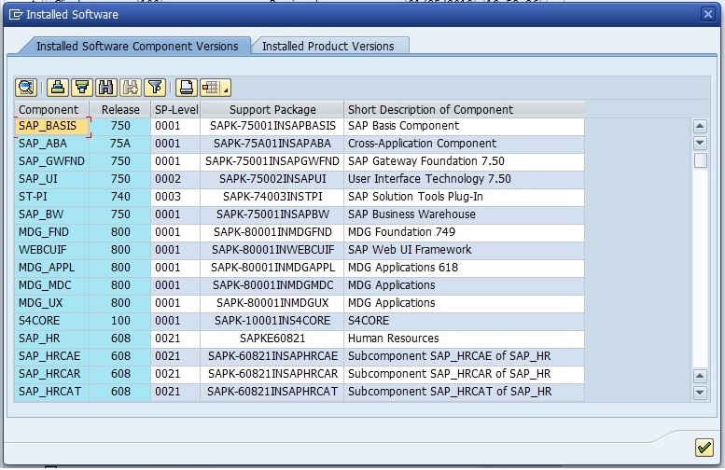The image size is (725, 470).
Task: Click description MDG Foundation 749
Action: (465, 232)
